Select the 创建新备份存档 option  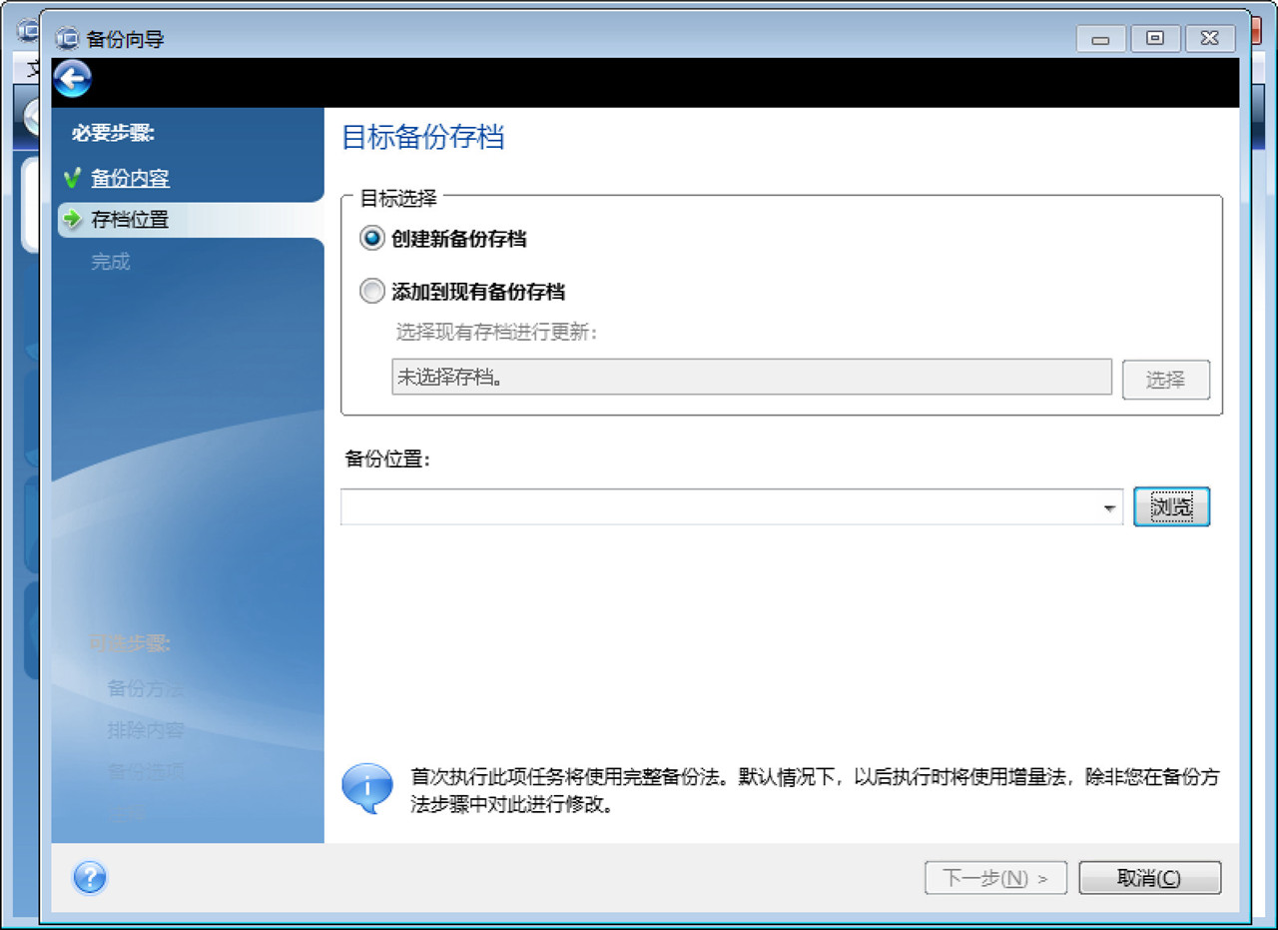371,238
